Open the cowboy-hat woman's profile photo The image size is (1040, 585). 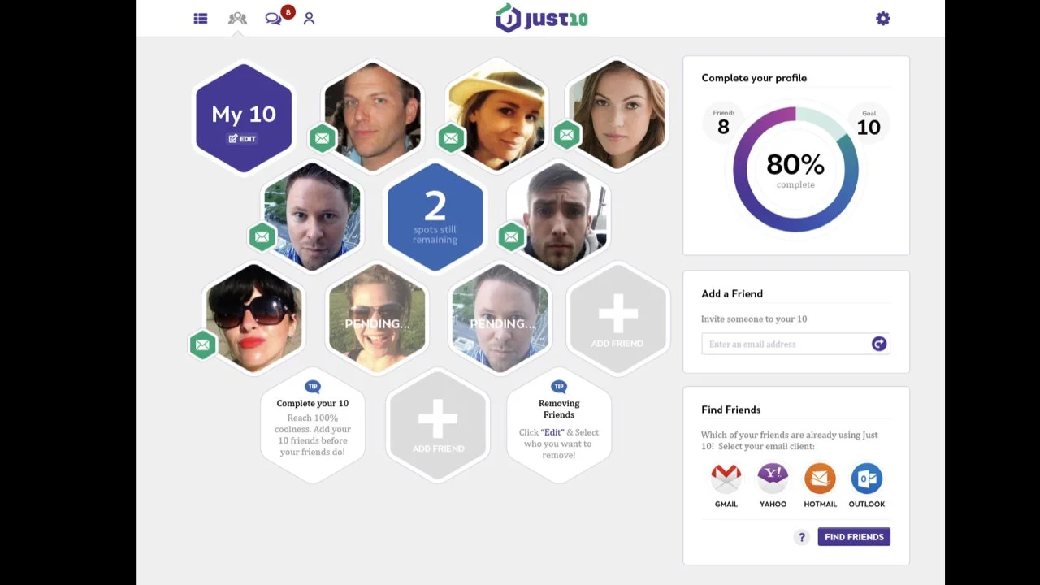pos(497,115)
